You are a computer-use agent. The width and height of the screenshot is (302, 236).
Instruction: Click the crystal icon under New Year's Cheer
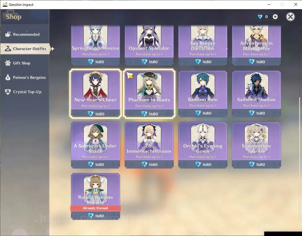click(x=90, y=114)
